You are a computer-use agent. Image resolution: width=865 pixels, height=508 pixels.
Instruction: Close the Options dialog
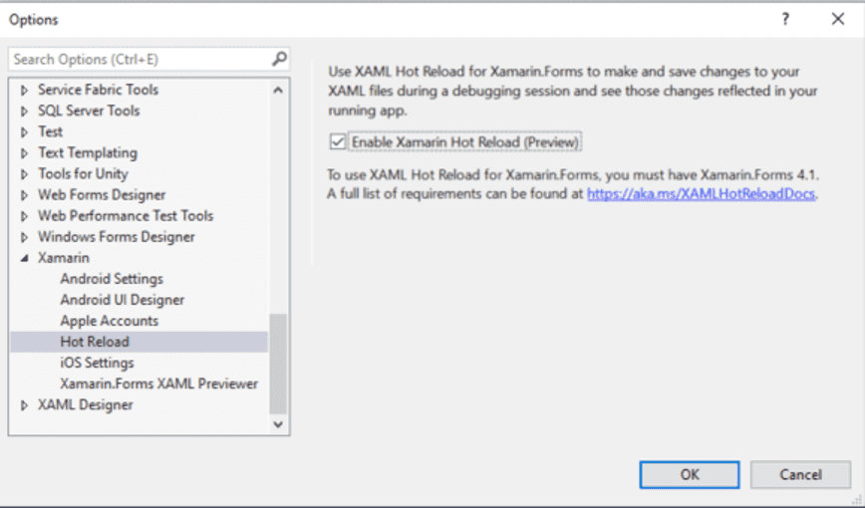click(x=837, y=19)
